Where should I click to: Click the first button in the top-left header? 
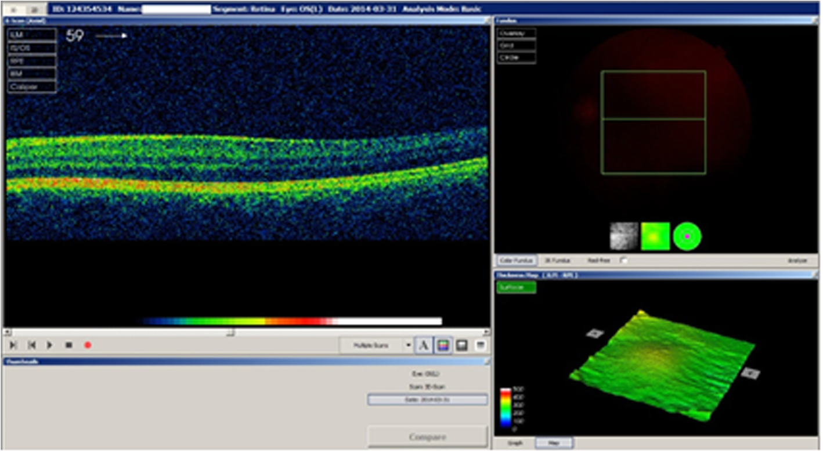pos(14,10)
